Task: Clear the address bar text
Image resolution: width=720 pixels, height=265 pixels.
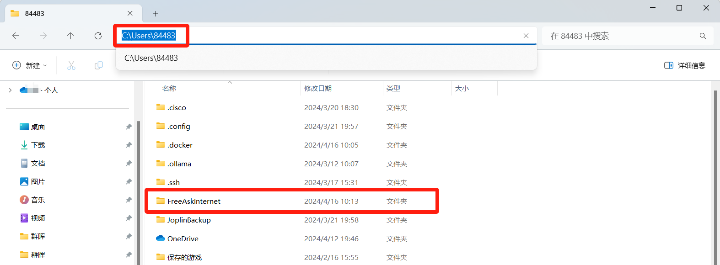Action: [x=526, y=36]
